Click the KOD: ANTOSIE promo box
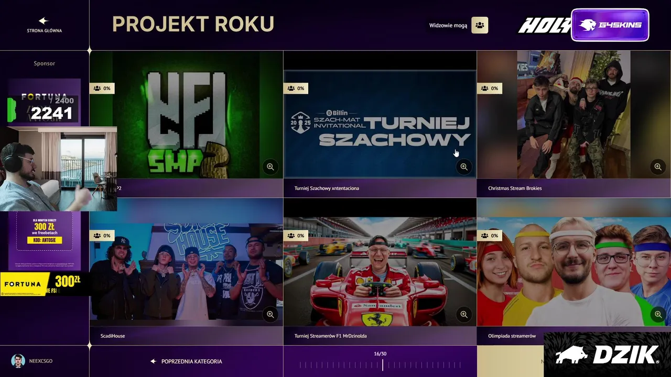The width and height of the screenshot is (671, 377). [45, 240]
